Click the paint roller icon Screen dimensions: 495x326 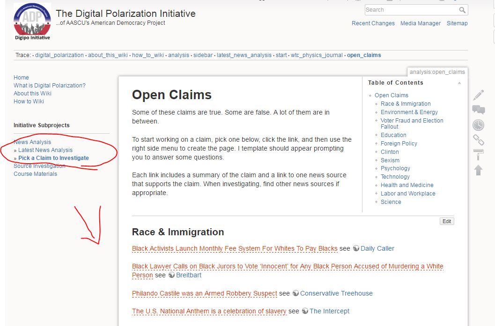478,154
